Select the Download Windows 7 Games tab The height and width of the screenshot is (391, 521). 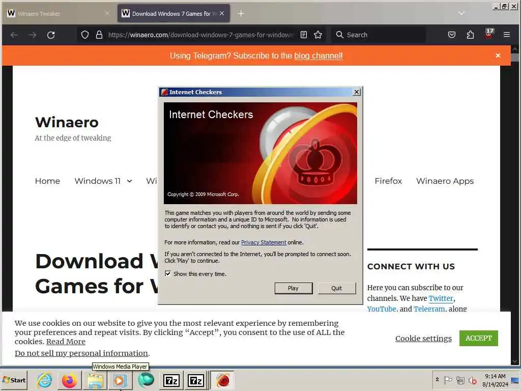(173, 14)
